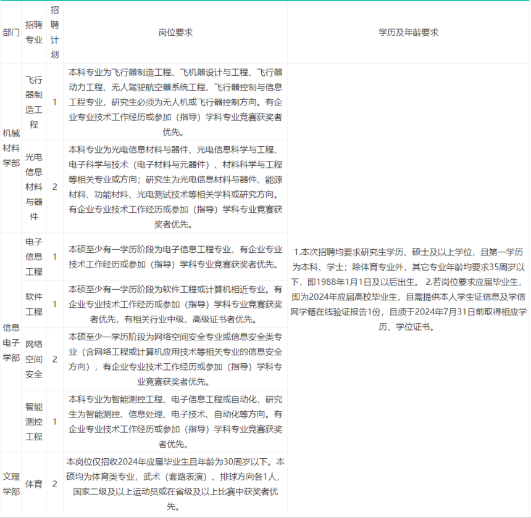Select the plan number for 软件工程

(54, 304)
